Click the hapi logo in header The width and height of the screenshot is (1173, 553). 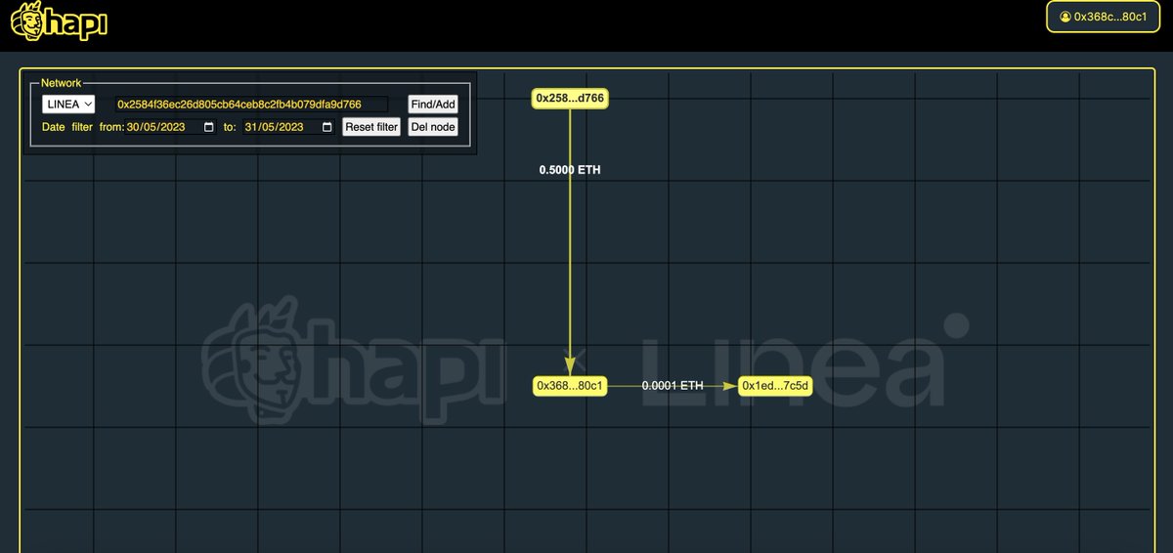tap(59, 21)
